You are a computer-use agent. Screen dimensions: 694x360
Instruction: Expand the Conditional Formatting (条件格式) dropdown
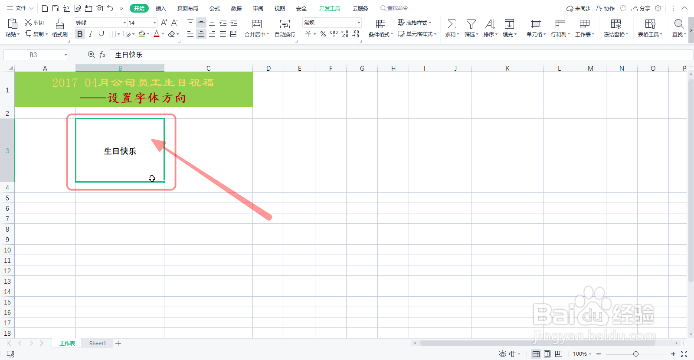point(392,35)
